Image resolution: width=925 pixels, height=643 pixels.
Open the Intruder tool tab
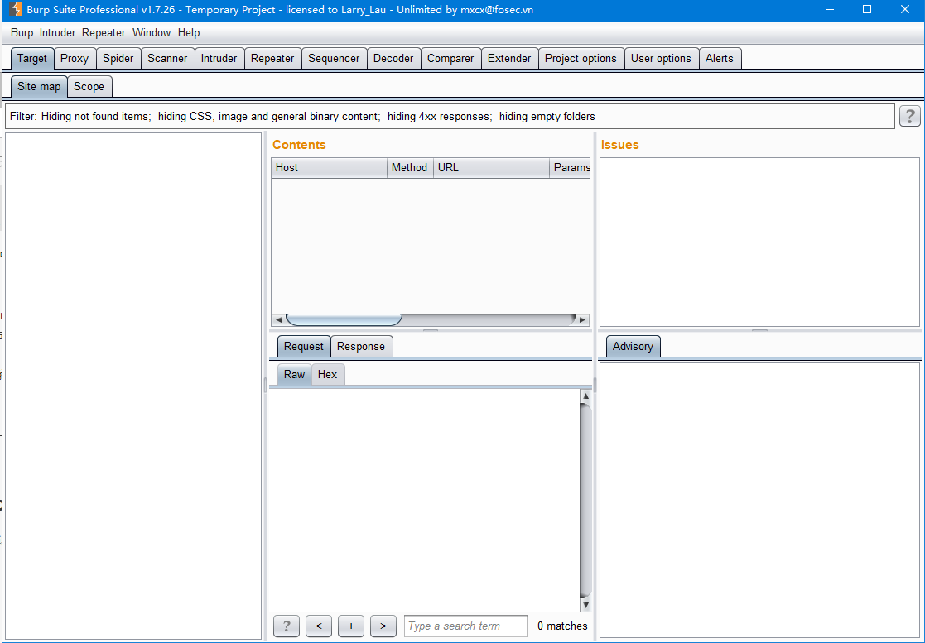coord(219,59)
